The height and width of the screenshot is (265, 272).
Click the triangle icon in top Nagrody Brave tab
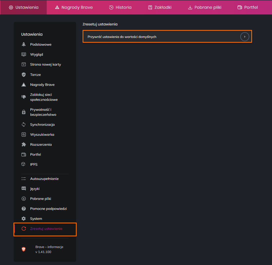click(57, 7)
